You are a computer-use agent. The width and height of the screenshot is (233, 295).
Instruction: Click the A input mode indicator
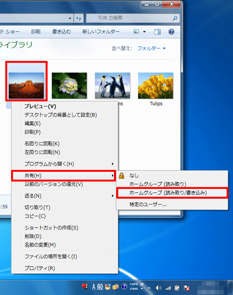tap(94, 287)
